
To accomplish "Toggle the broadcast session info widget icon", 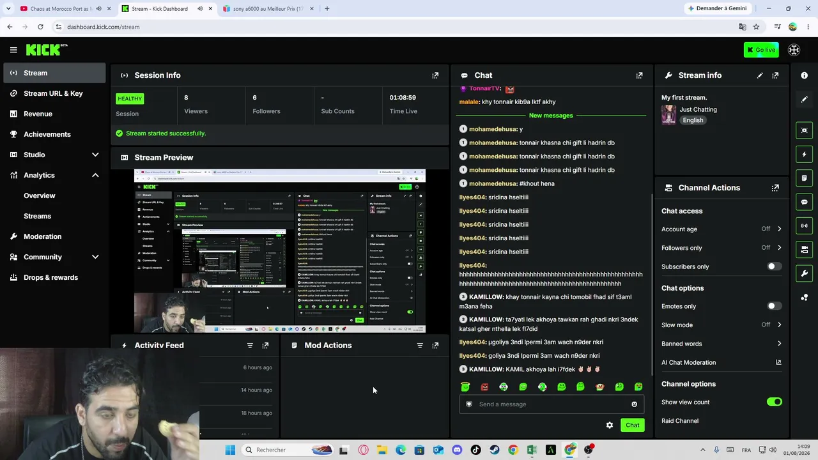I will click(804, 226).
